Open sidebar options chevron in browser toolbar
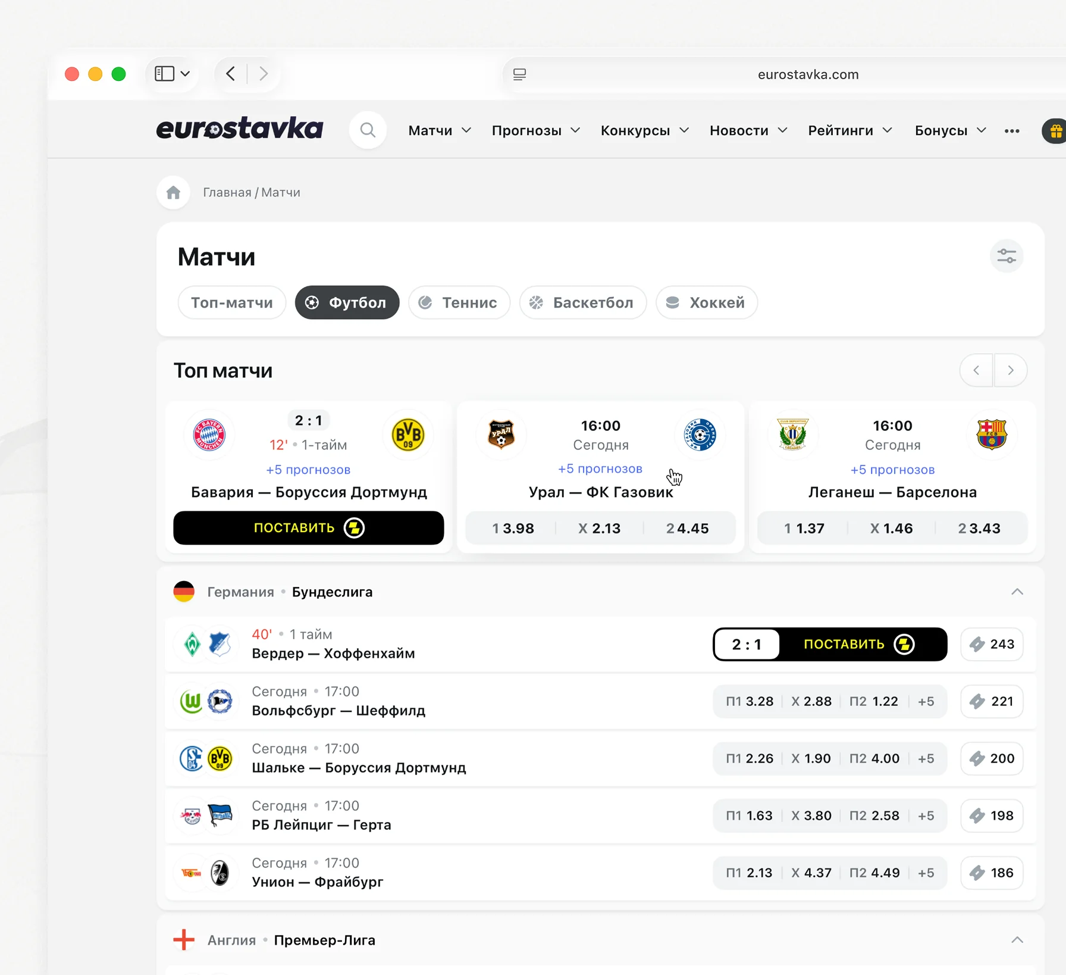 (186, 74)
